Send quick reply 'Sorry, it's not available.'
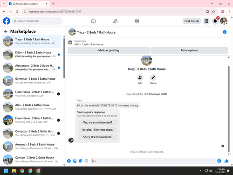Image resolution: width=233 pixels, height=175 pixels. [x=97, y=137]
